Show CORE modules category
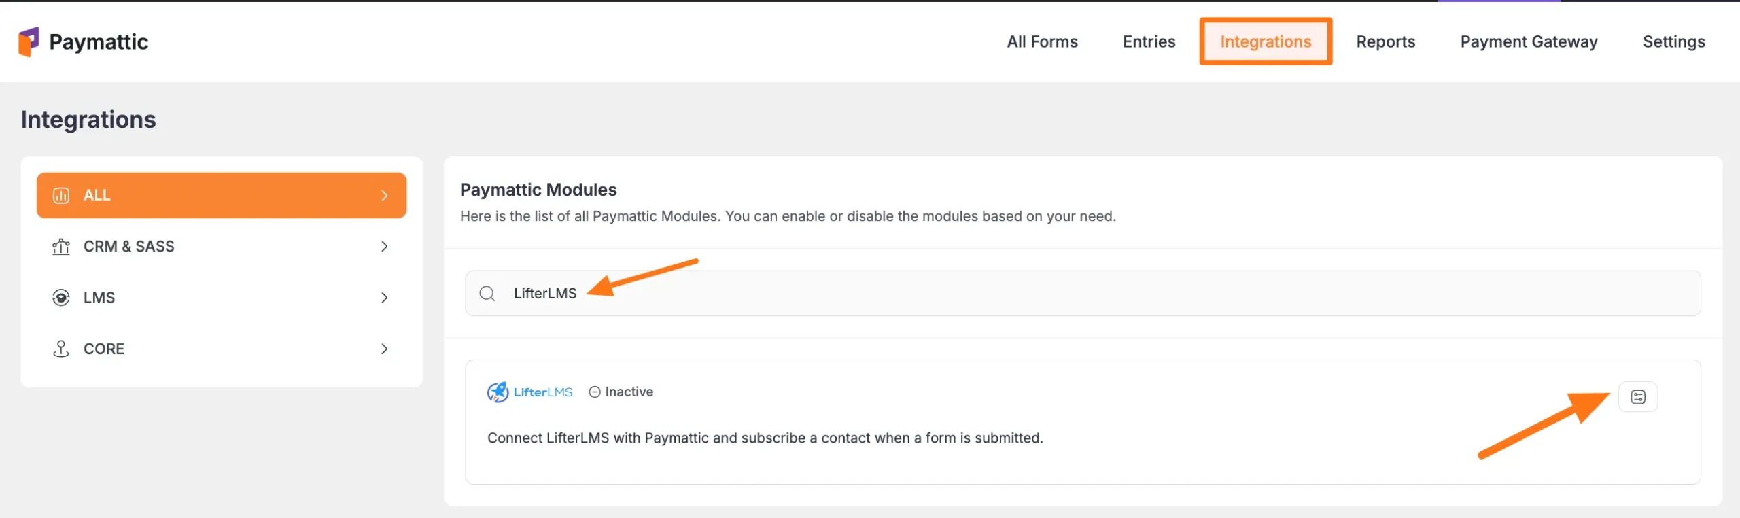This screenshot has width=1740, height=518. (x=222, y=349)
